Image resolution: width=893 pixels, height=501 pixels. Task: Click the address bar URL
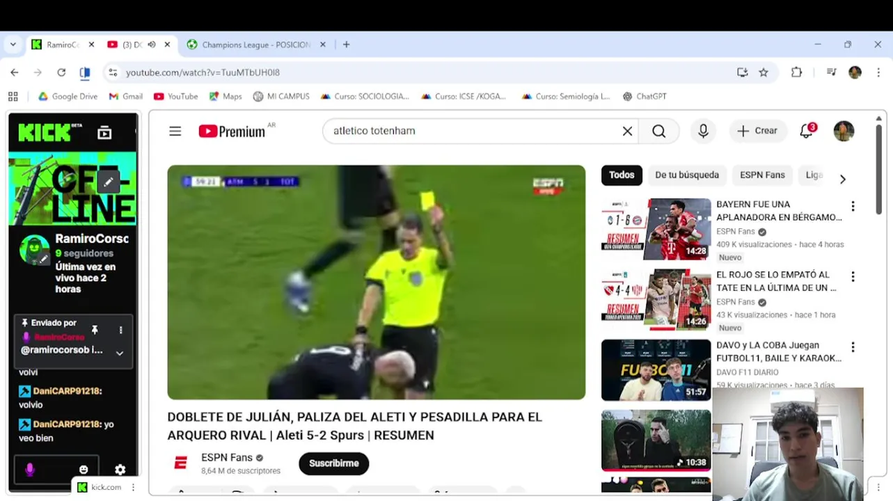click(x=203, y=72)
